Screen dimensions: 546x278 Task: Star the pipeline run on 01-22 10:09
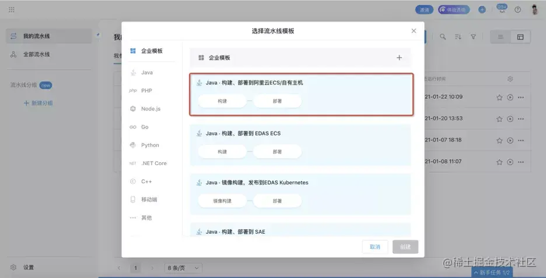[499, 98]
